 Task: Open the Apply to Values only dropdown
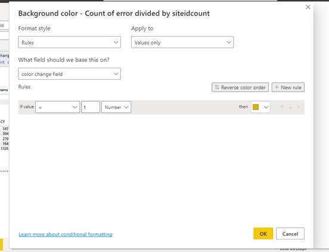click(182, 42)
